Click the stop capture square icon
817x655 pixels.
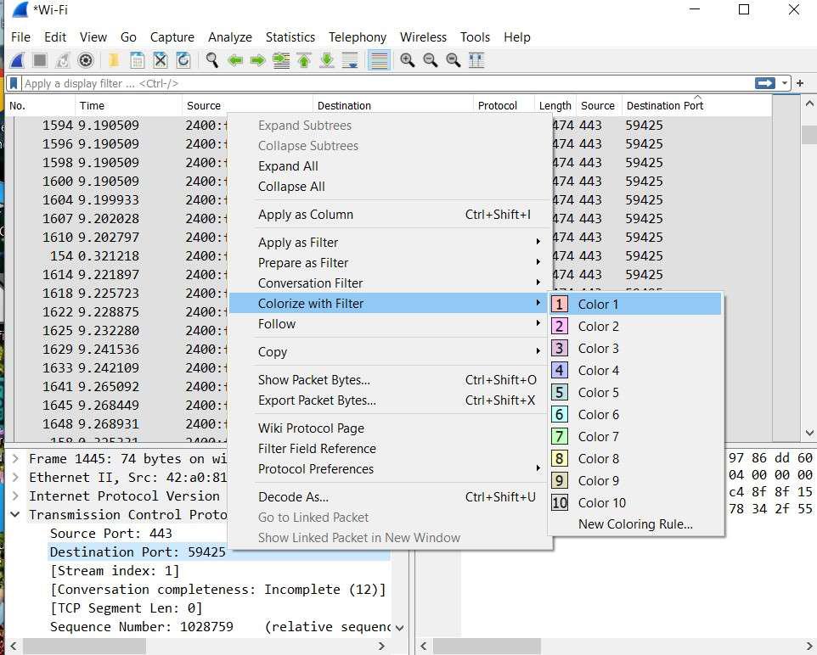(40, 60)
